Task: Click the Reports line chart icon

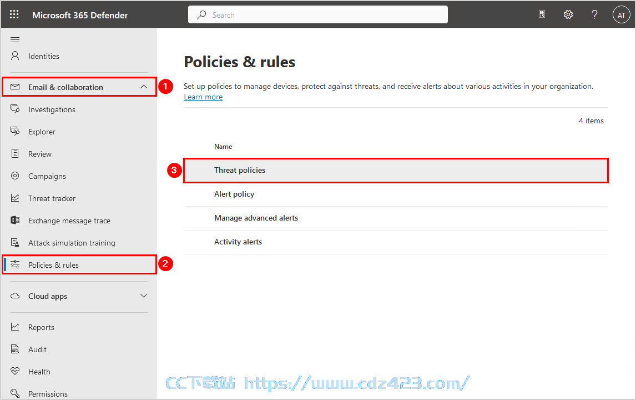Action: pos(15,327)
